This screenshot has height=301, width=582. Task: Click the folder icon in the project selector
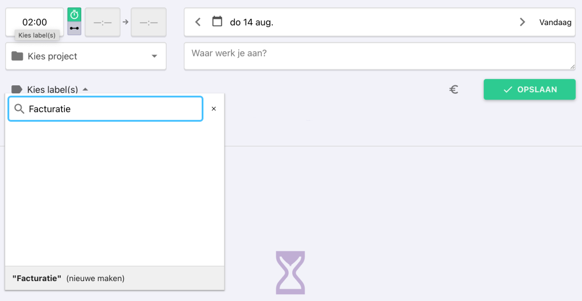(17, 56)
